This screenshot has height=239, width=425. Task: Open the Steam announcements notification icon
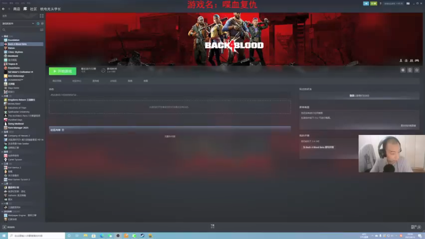[366, 4]
